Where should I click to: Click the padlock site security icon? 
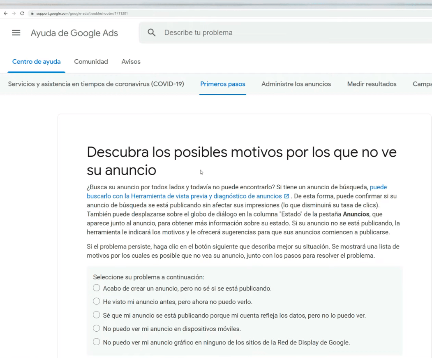pos(32,13)
